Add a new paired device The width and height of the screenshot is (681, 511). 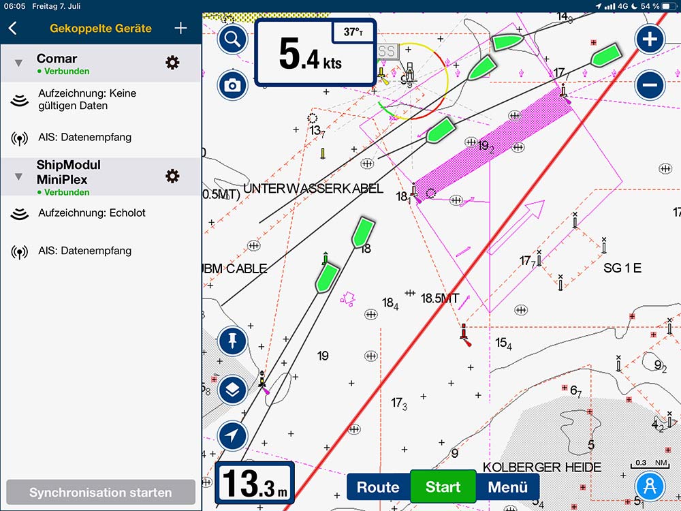coord(180,28)
